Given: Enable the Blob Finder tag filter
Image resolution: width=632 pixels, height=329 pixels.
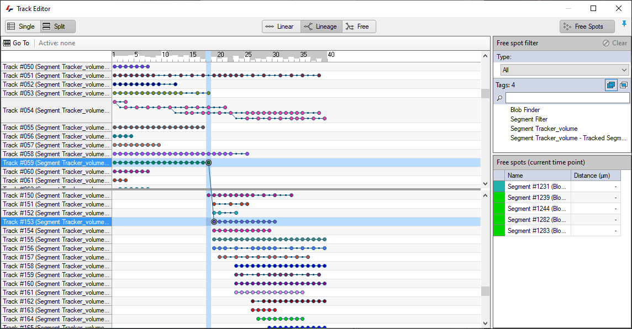Looking at the screenshot, I should click(x=525, y=109).
